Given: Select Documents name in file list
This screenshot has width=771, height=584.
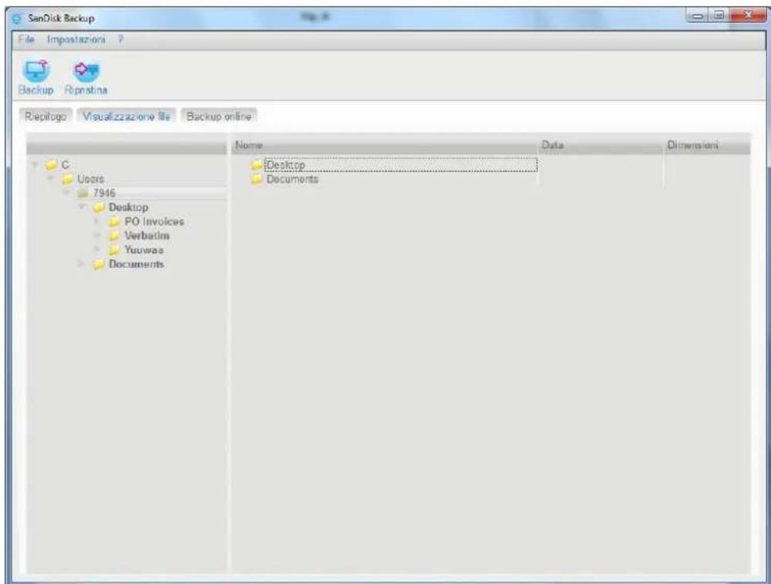Looking at the screenshot, I should pyautogui.click(x=292, y=179).
